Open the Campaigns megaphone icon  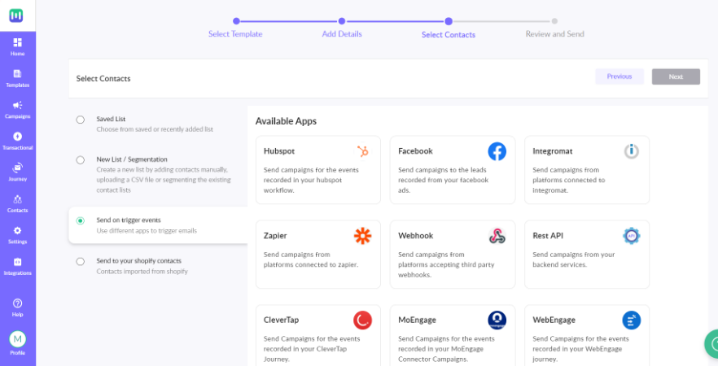[x=17, y=105]
